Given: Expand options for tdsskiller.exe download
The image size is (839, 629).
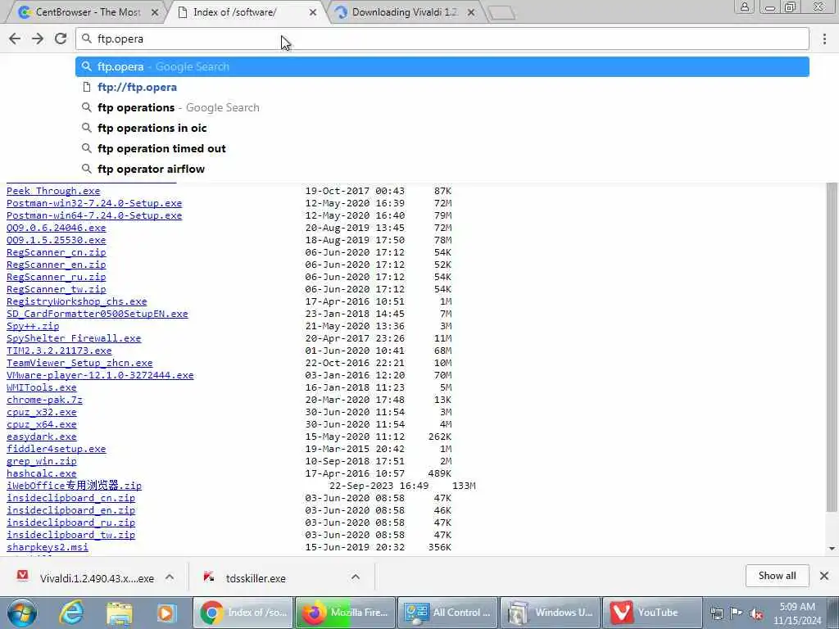Looking at the screenshot, I should pyautogui.click(x=356, y=577).
